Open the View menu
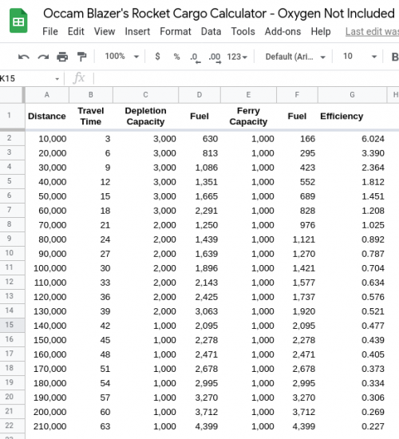This screenshot has height=439, width=399. pyautogui.click(x=105, y=32)
